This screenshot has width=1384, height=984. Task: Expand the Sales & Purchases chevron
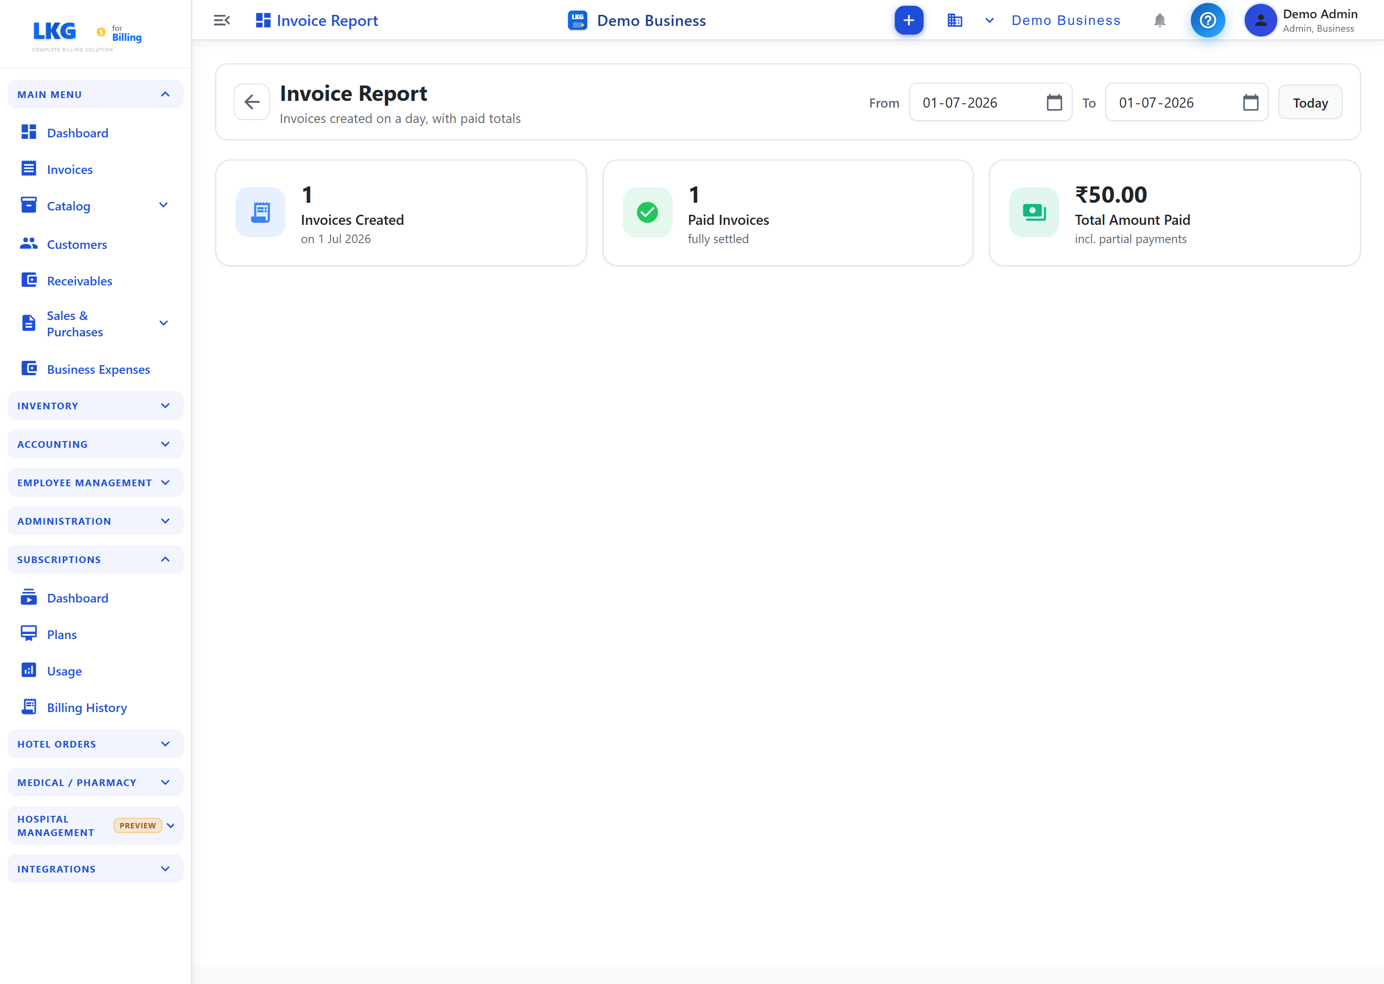(163, 323)
